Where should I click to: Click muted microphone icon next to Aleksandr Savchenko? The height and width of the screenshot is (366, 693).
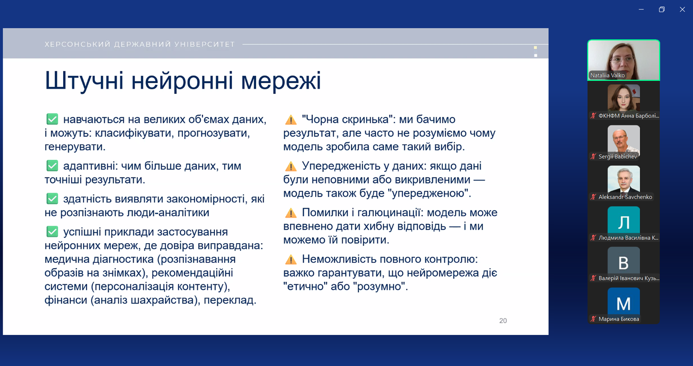593,197
